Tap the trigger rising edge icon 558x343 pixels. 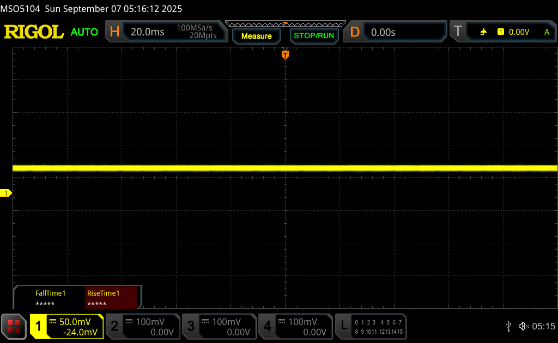click(x=483, y=32)
